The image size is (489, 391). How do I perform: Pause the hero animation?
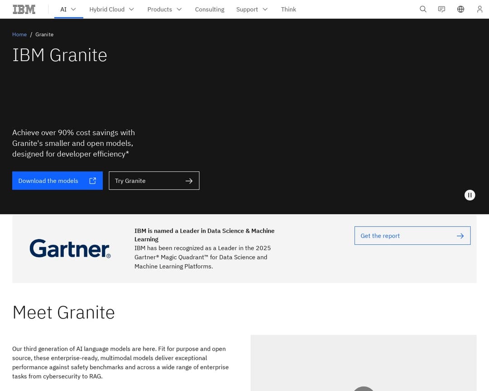tap(470, 195)
